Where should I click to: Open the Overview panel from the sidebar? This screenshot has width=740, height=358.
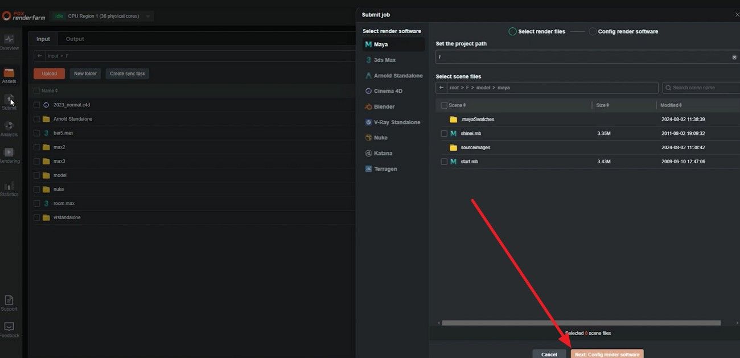(9, 43)
